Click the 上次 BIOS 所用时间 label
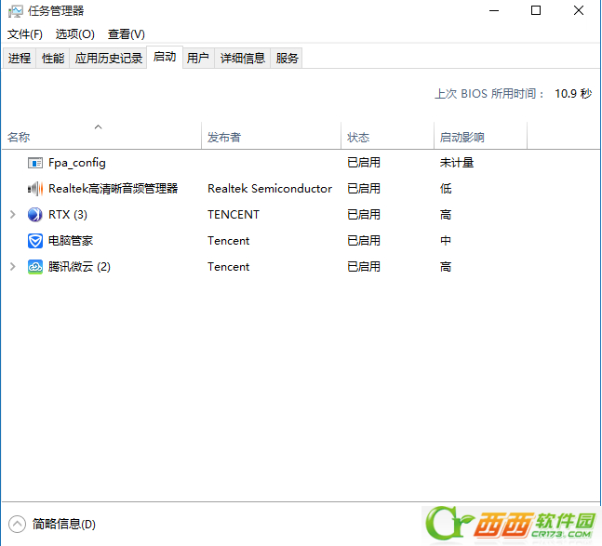The width and height of the screenshot is (602, 546). click(490, 94)
